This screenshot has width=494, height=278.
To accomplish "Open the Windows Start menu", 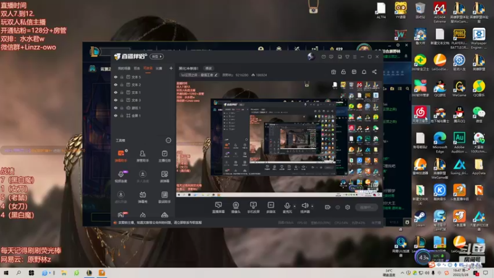I will click(6, 273).
